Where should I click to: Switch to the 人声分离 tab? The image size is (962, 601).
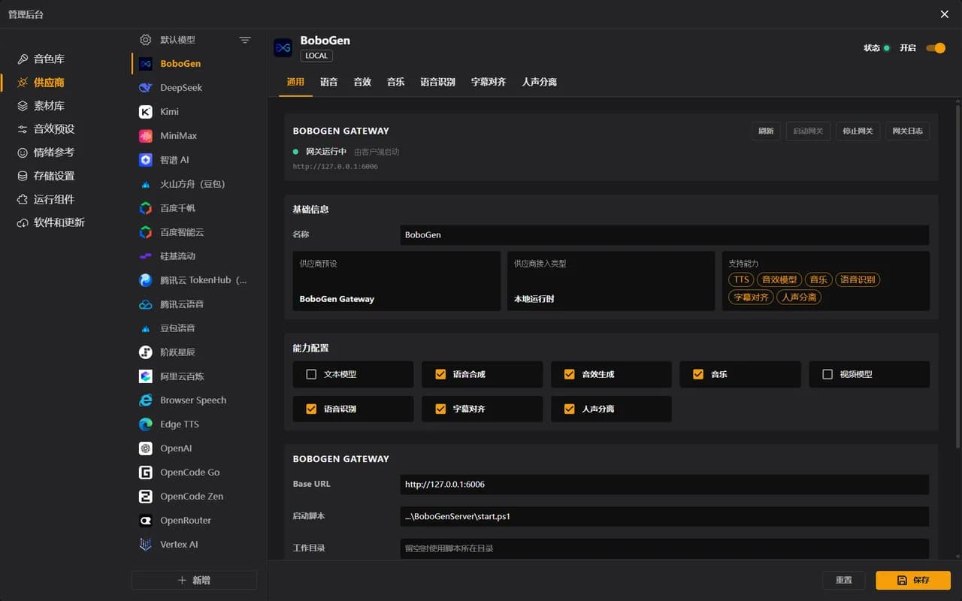pyautogui.click(x=540, y=82)
